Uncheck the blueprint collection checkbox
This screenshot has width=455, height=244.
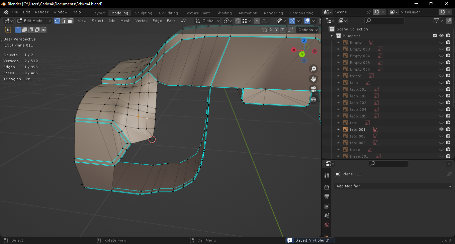(x=435, y=36)
